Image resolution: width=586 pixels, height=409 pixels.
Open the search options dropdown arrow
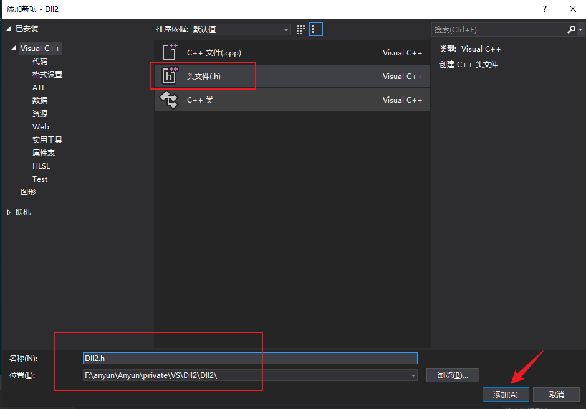[x=580, y=29]
